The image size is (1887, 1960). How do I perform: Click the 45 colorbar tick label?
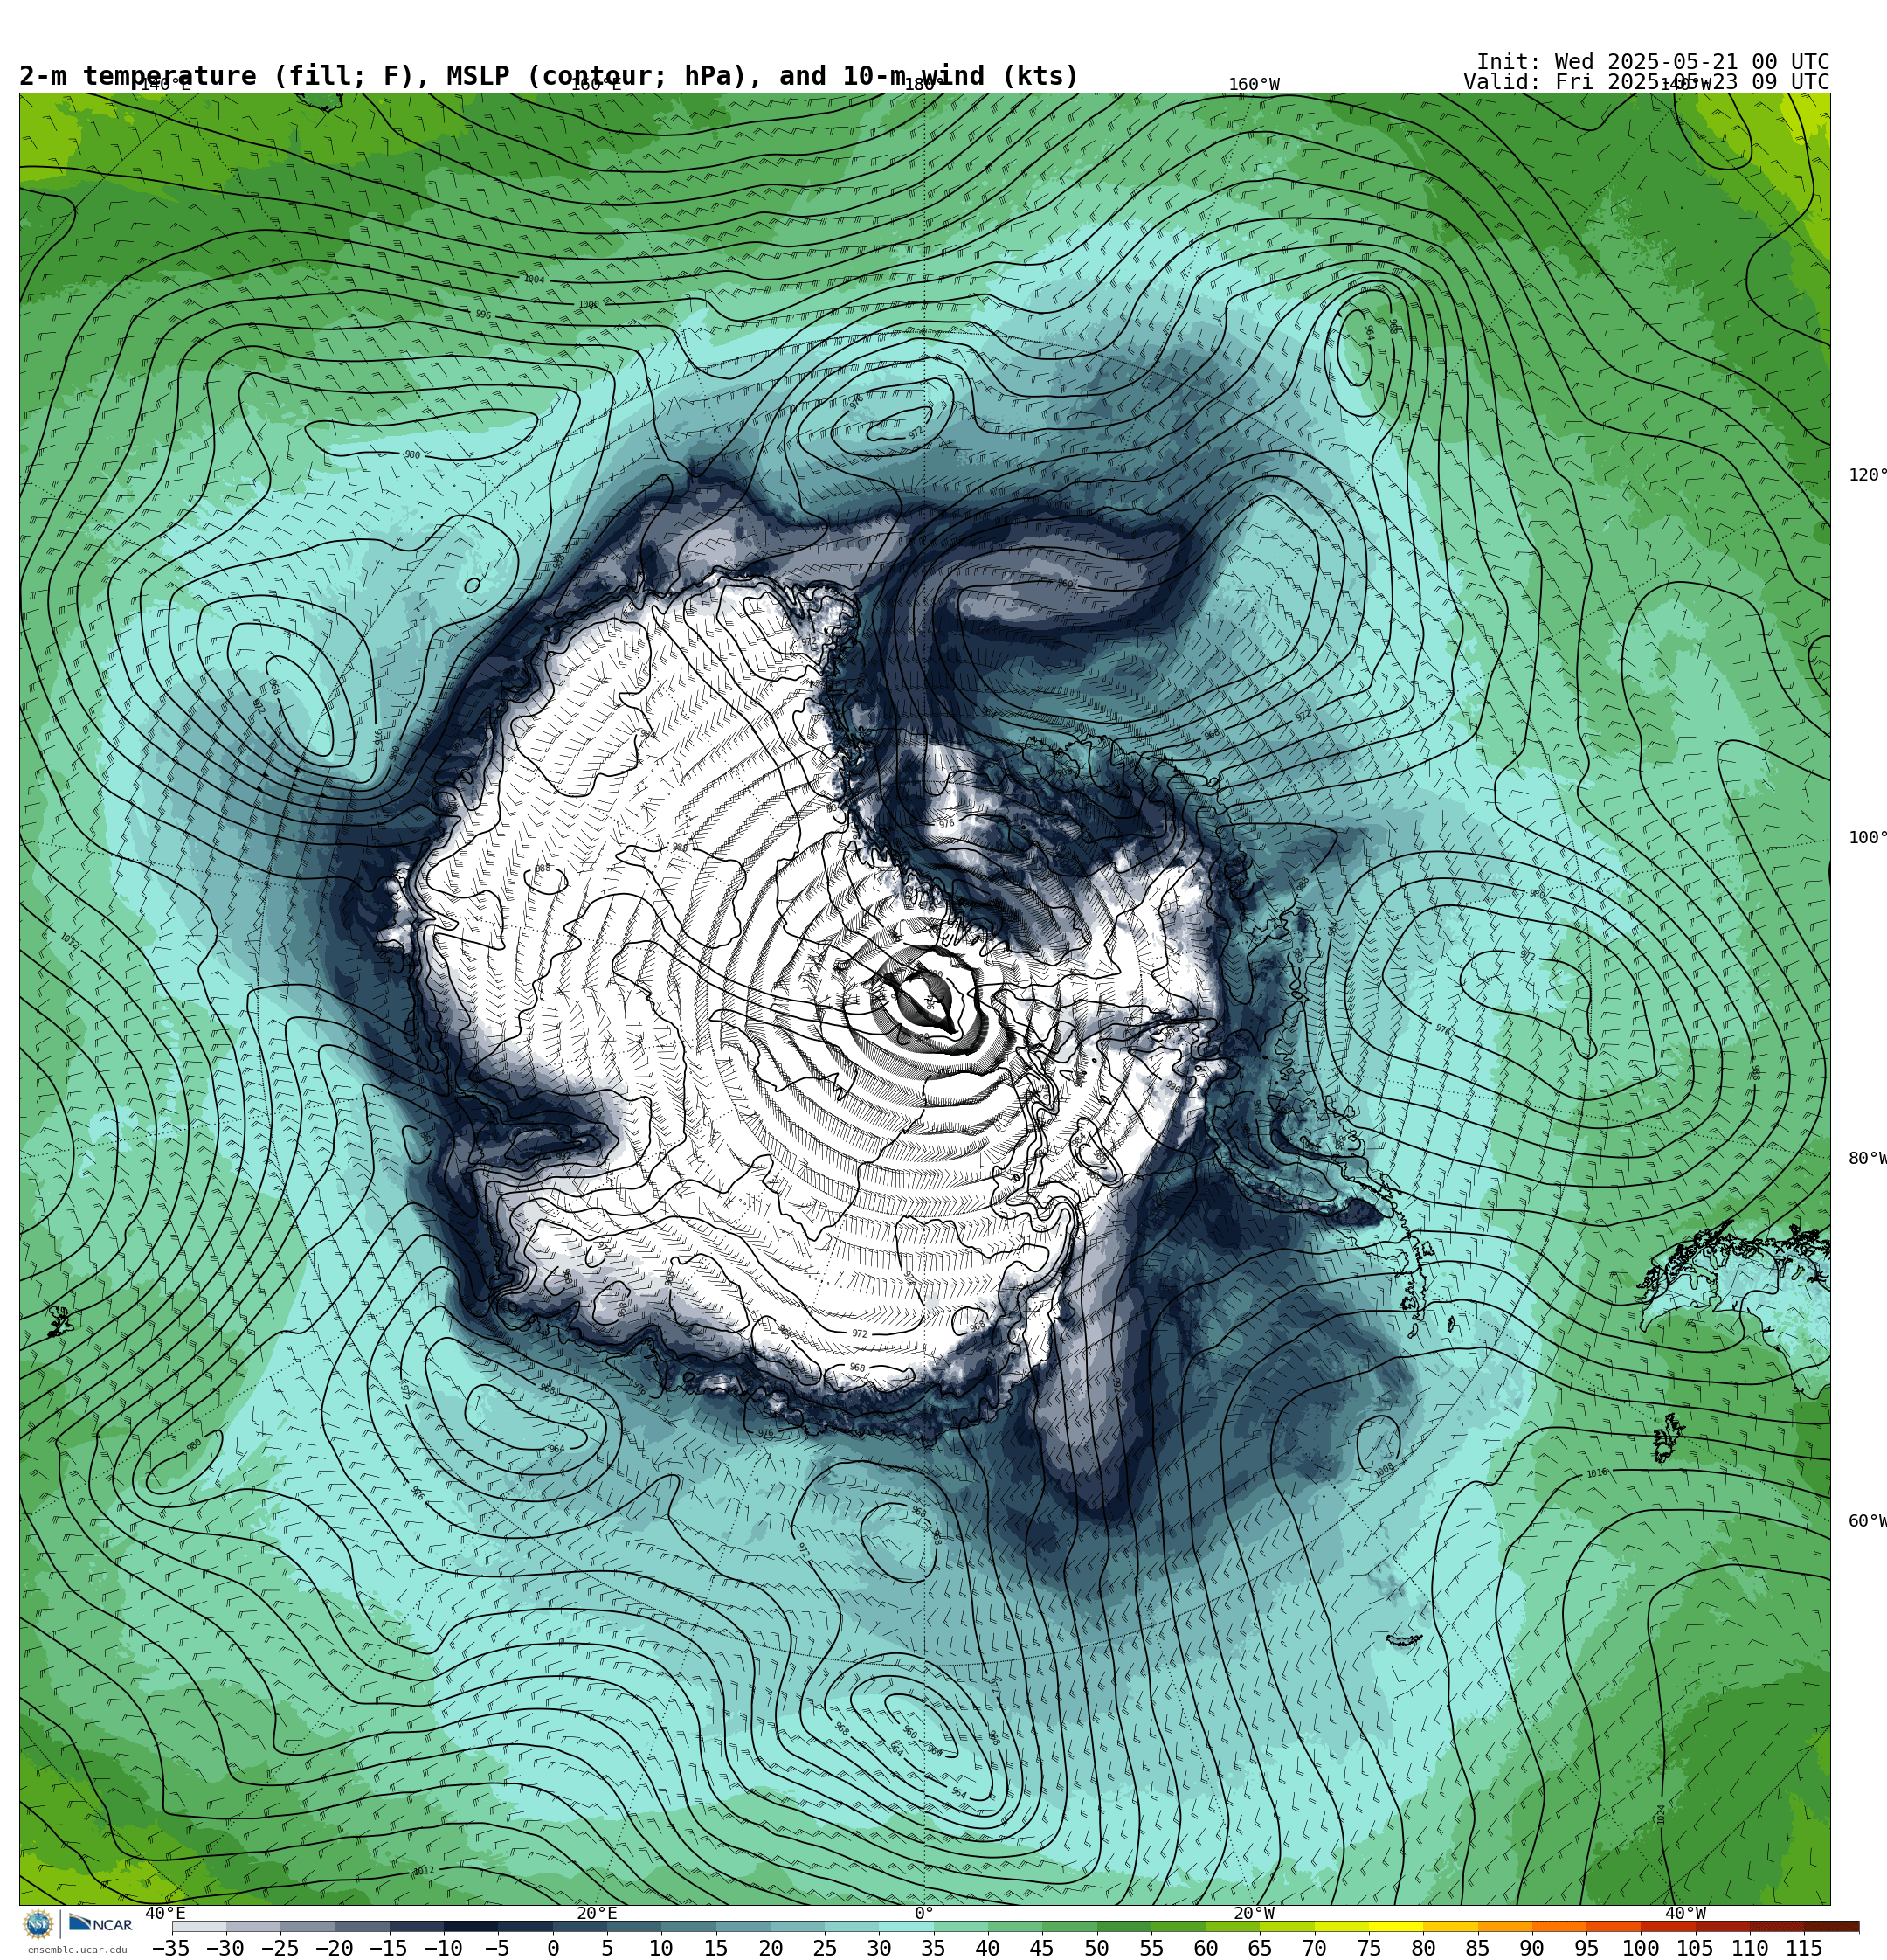[x=1041, y=1948]
